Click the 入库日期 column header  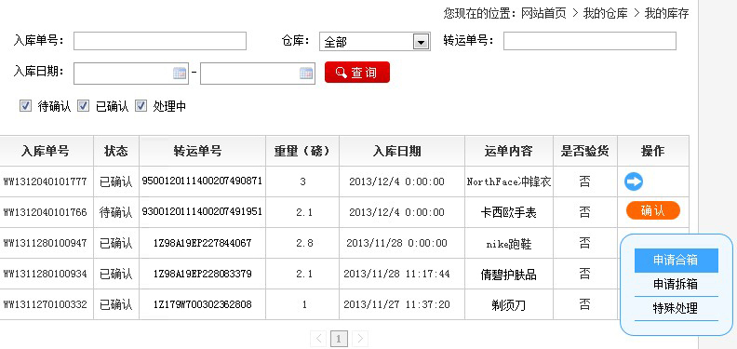[x=402, y=151]
